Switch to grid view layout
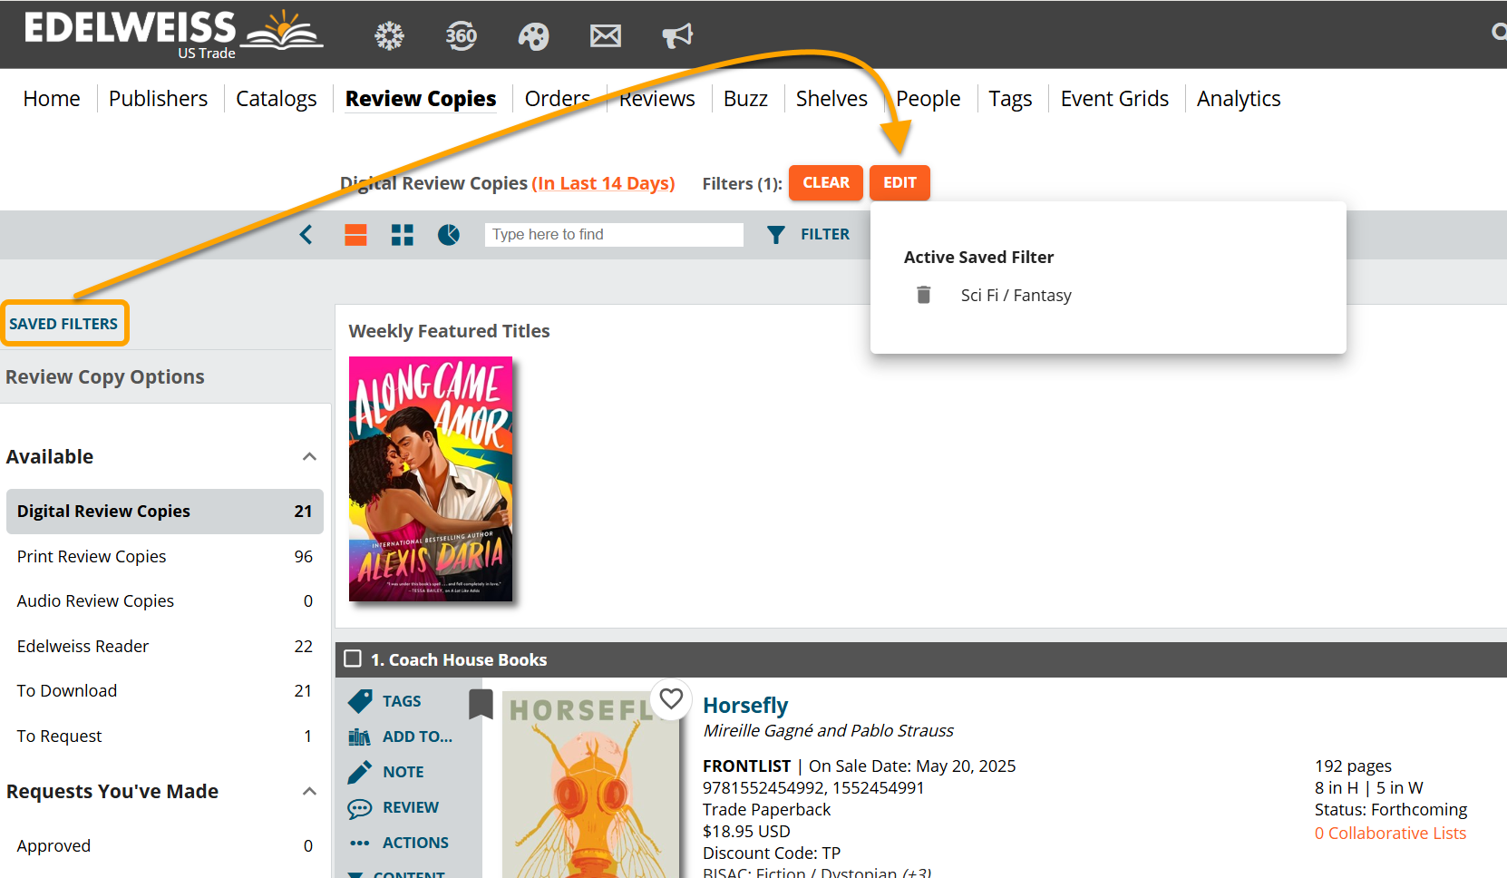Viewport: 1507px width, 878px height. [402, 235]
